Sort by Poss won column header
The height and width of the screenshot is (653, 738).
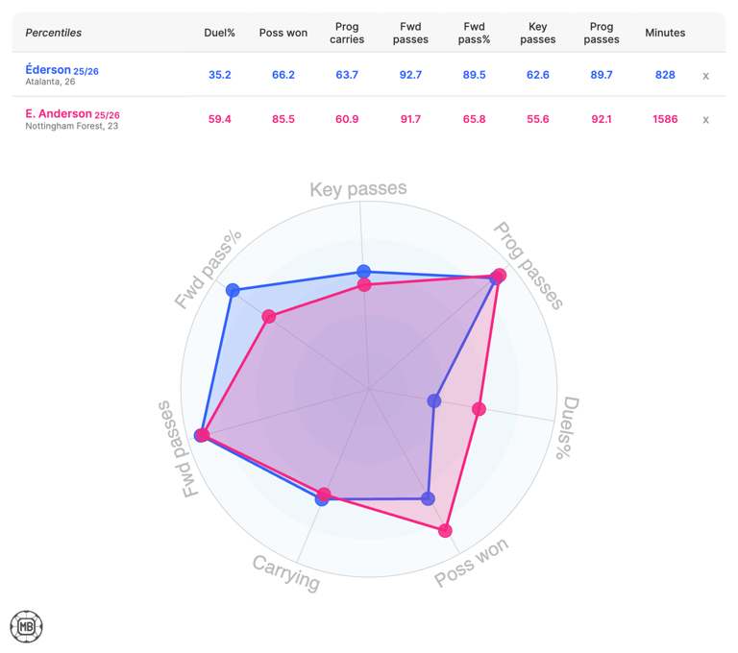[x=283, y=33]
